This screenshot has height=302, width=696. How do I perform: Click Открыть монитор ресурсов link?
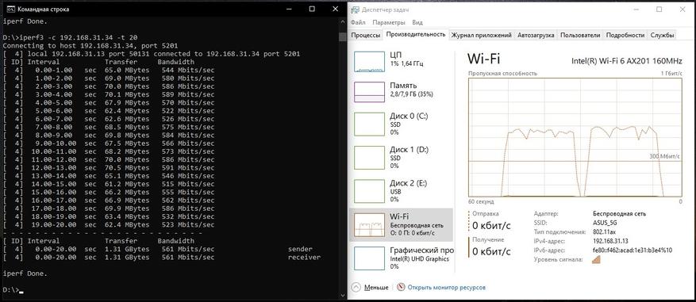click(x=447, y=288)
